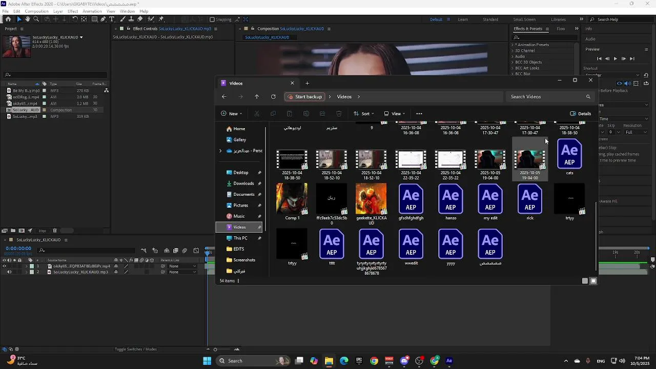Switch Explorer to large icons view

pos(593,281)
